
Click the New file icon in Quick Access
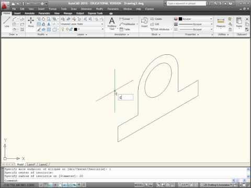(x=14, y=4)
